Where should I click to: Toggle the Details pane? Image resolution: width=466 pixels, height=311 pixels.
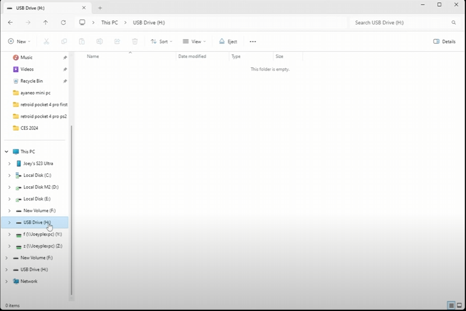[x=444, y=42]
